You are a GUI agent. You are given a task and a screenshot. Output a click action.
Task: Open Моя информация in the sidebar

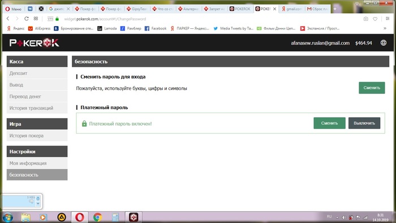coord(37,163)
